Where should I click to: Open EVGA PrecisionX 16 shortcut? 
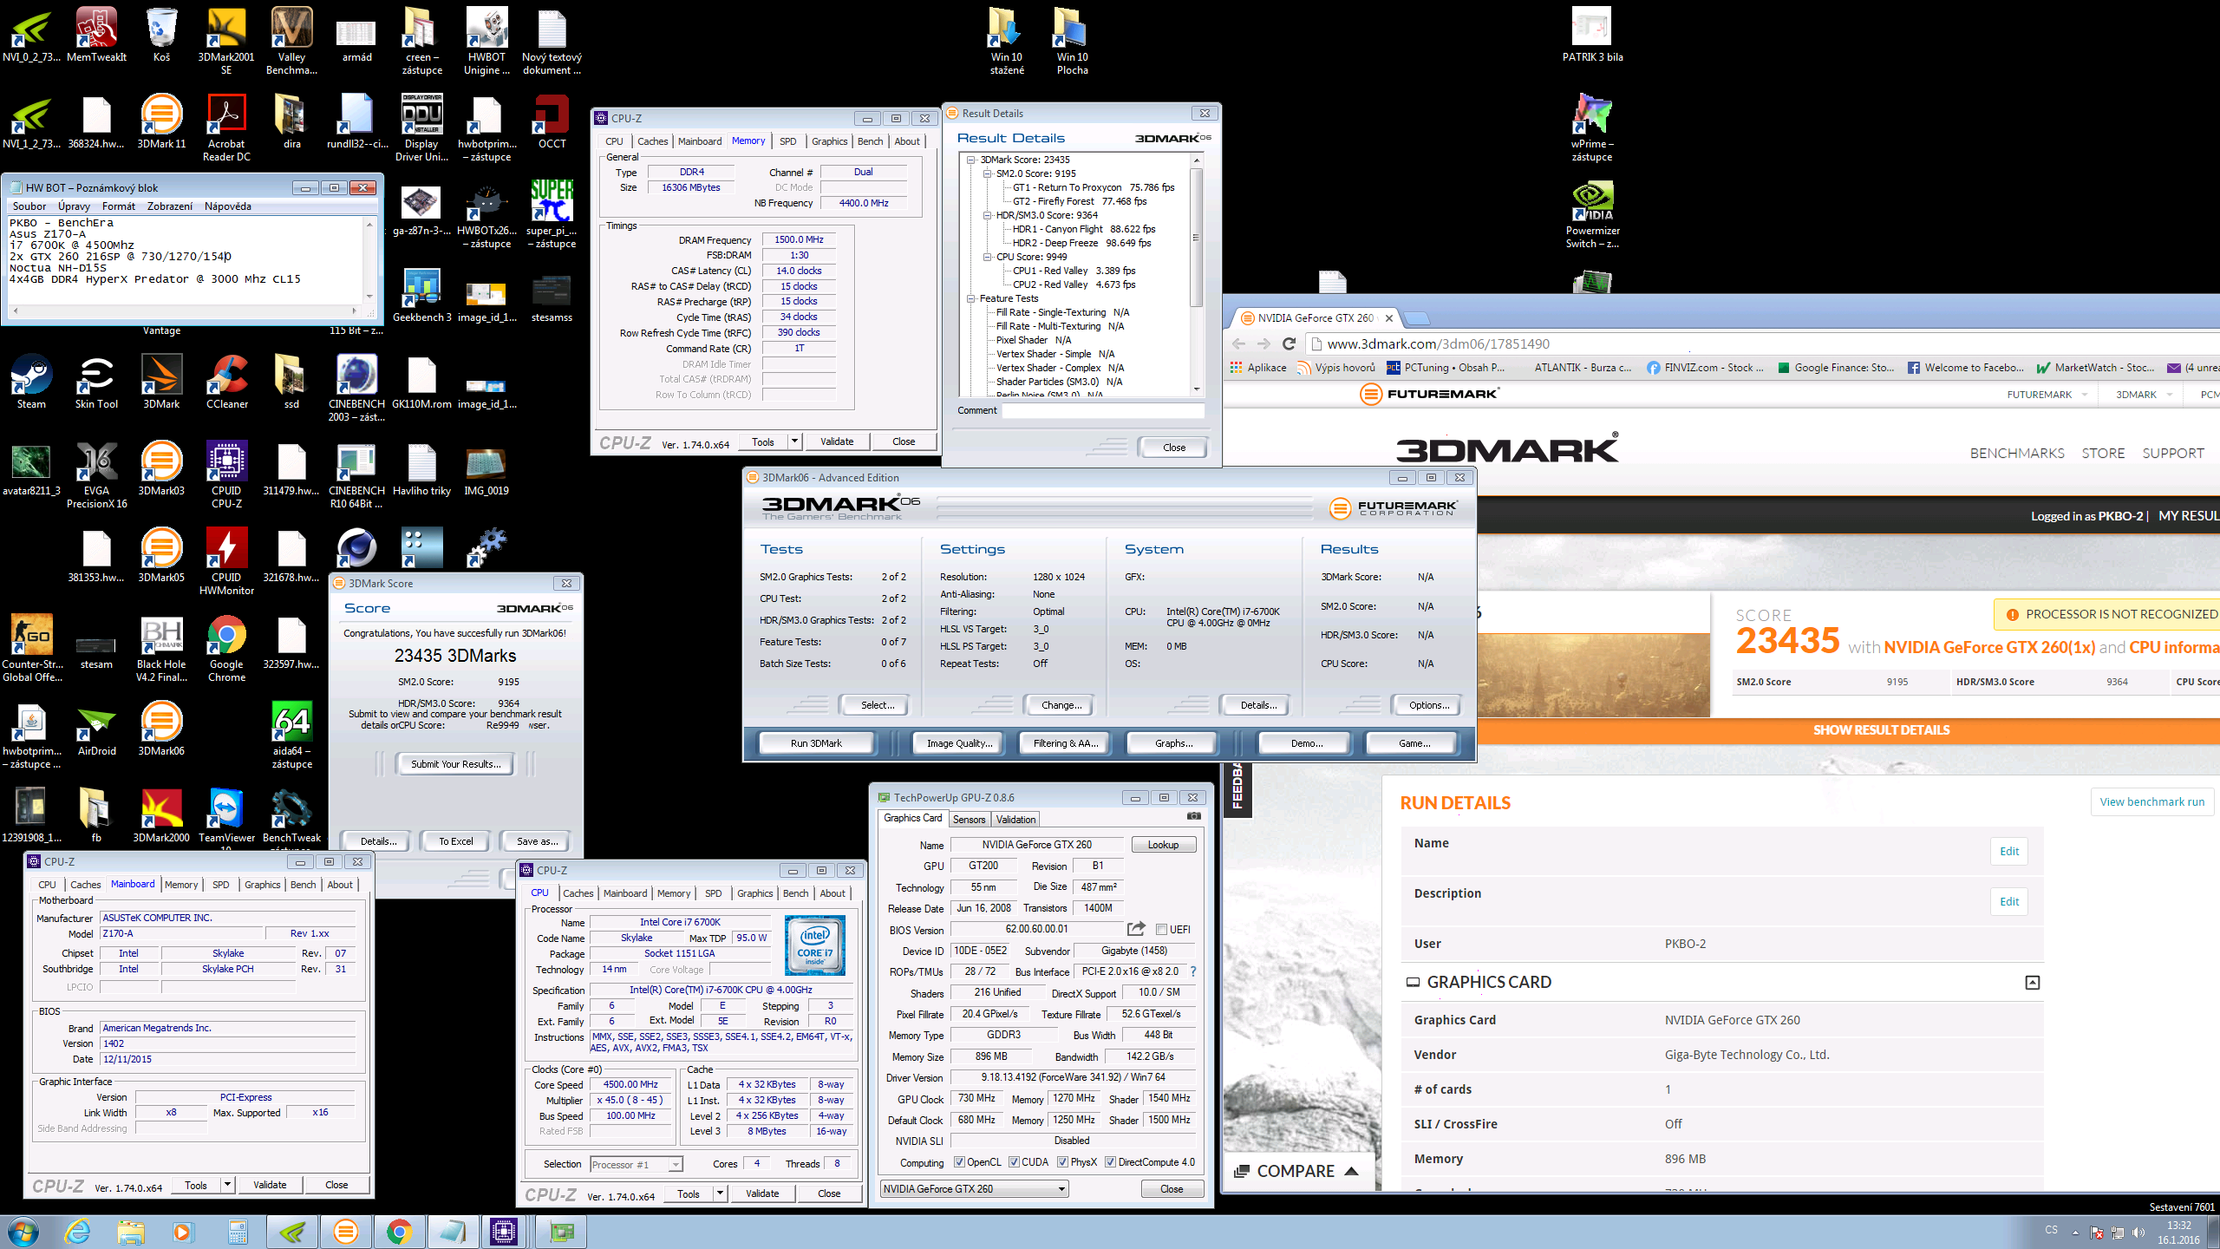96,474
